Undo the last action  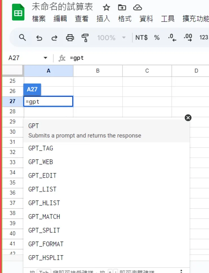(x=39, y=38)
